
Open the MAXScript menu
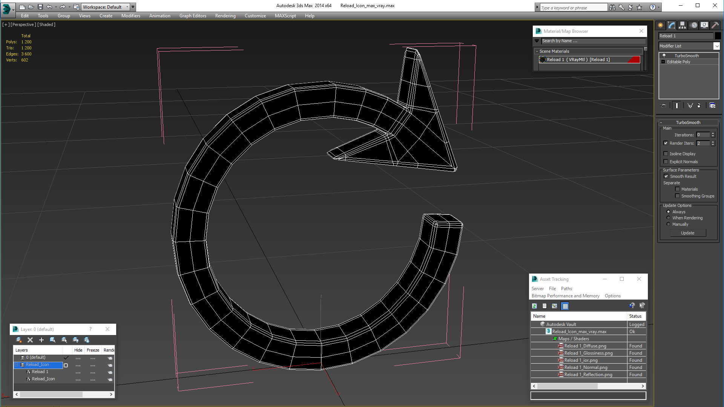(x=285, y=16)
